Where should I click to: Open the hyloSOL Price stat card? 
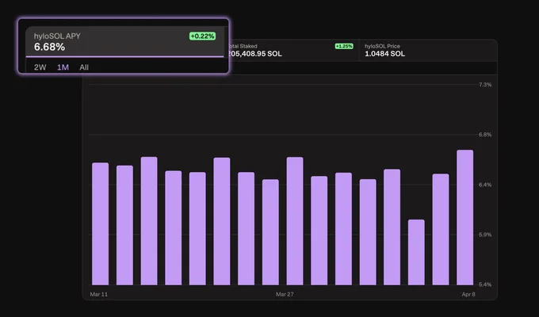pyautogui.click(x=428, y=51)
